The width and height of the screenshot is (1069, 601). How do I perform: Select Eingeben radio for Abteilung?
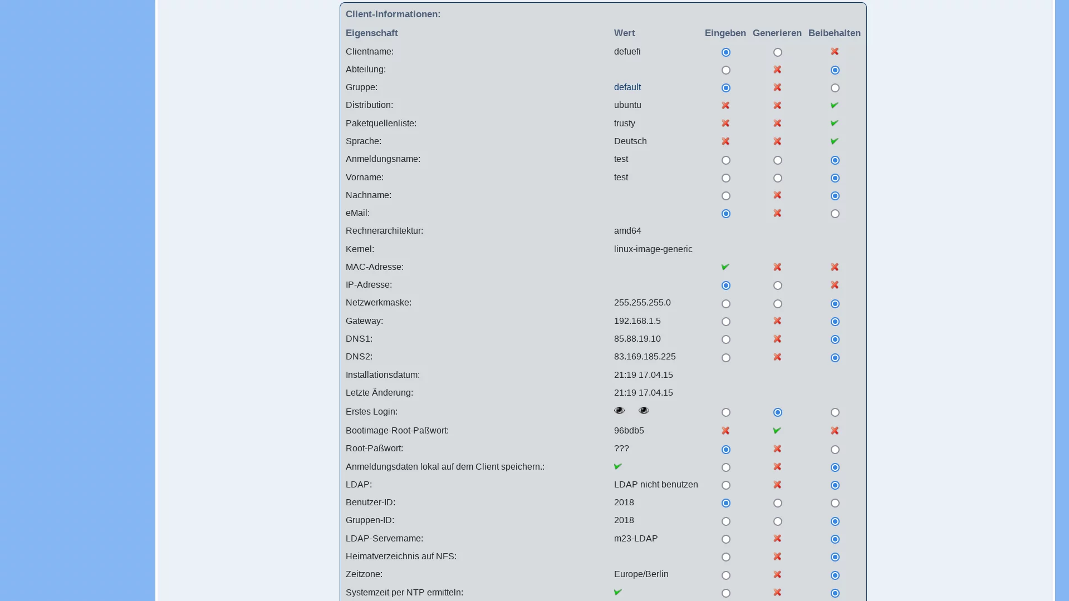pyautogui.click(x=725, y=70)
